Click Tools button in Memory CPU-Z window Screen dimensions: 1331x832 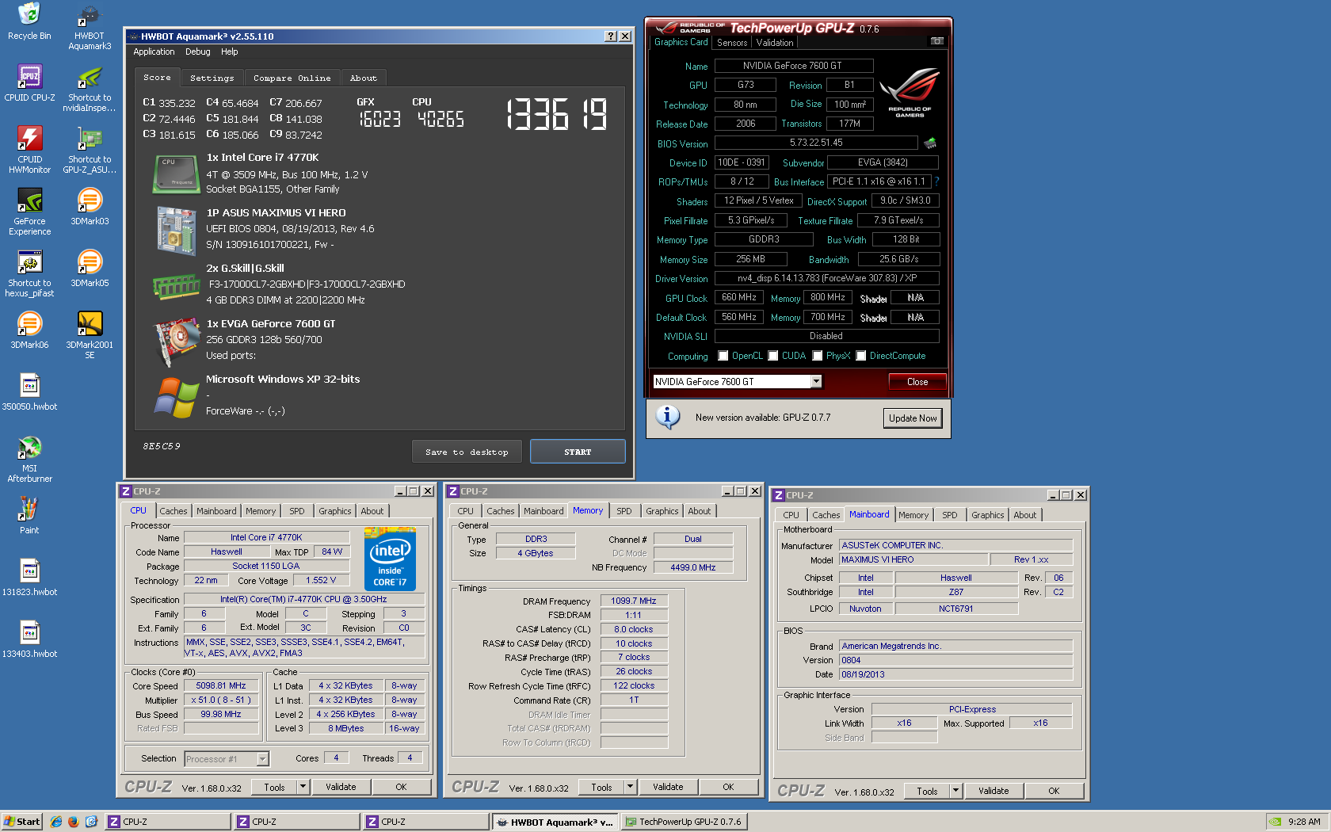coord(601,787)
